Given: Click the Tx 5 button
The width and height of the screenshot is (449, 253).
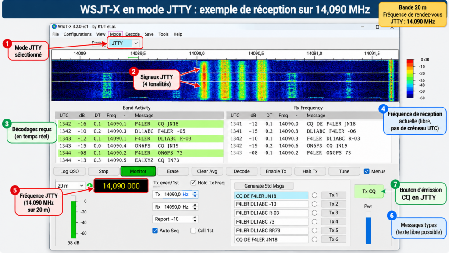Looking at the screenshot, I should click(x=333, y=230).
